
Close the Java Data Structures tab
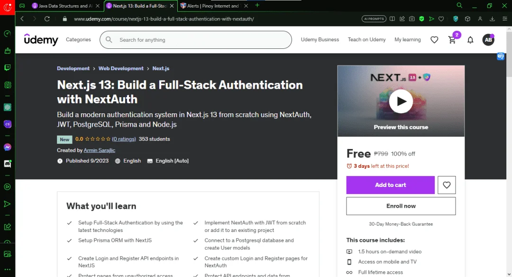pos(97,6)
